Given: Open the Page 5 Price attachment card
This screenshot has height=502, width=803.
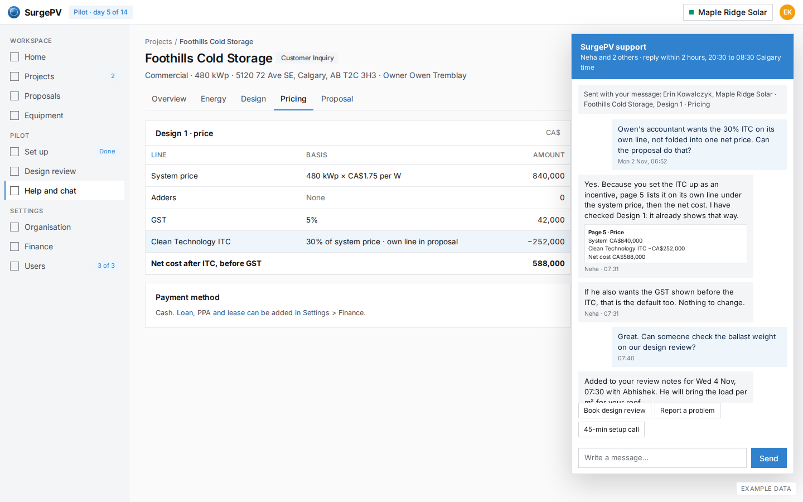Looking at the screenshot, I should point(665,244).
